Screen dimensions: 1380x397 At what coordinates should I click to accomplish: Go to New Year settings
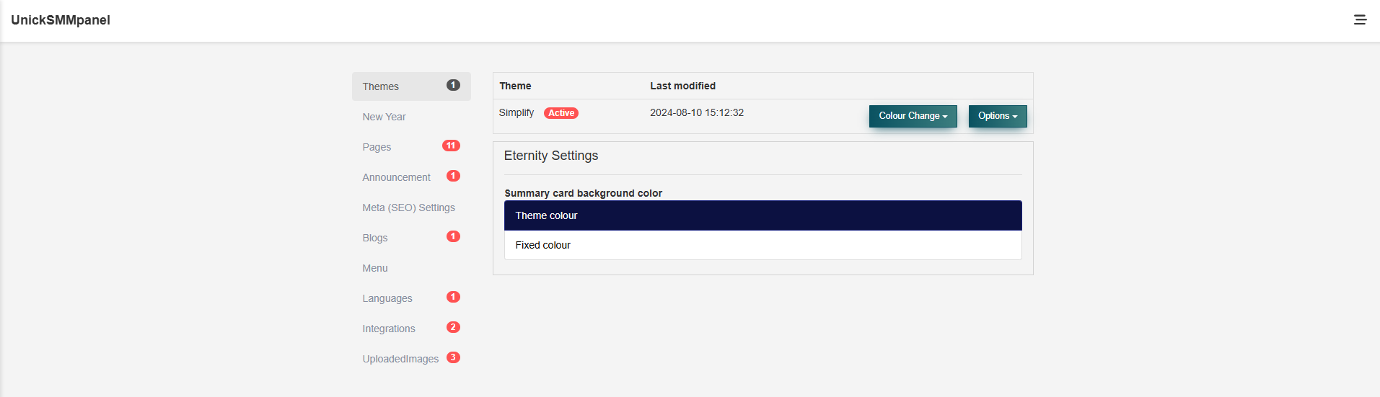(384, 117)
